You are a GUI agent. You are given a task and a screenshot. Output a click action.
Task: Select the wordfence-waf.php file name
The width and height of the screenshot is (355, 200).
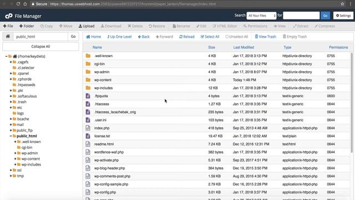(109, 152)
